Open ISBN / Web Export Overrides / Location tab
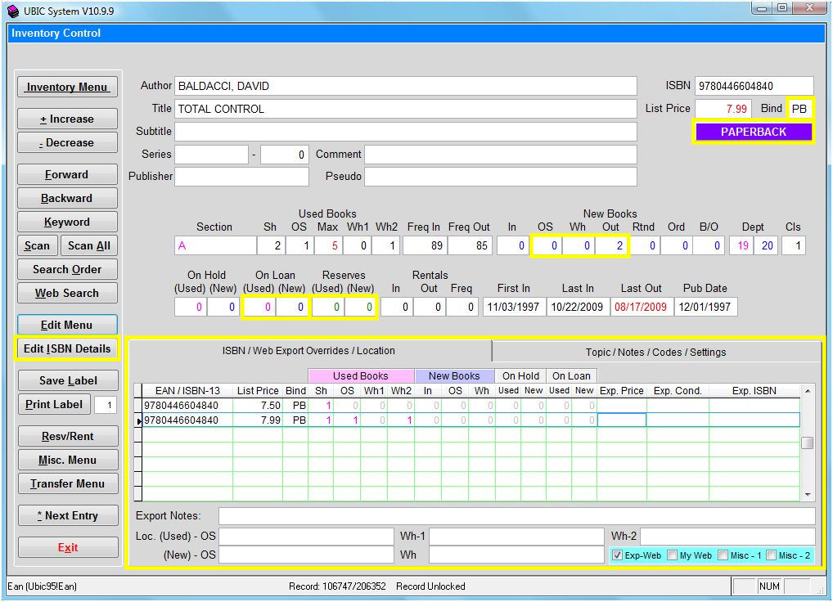 [x=308, y=351]
